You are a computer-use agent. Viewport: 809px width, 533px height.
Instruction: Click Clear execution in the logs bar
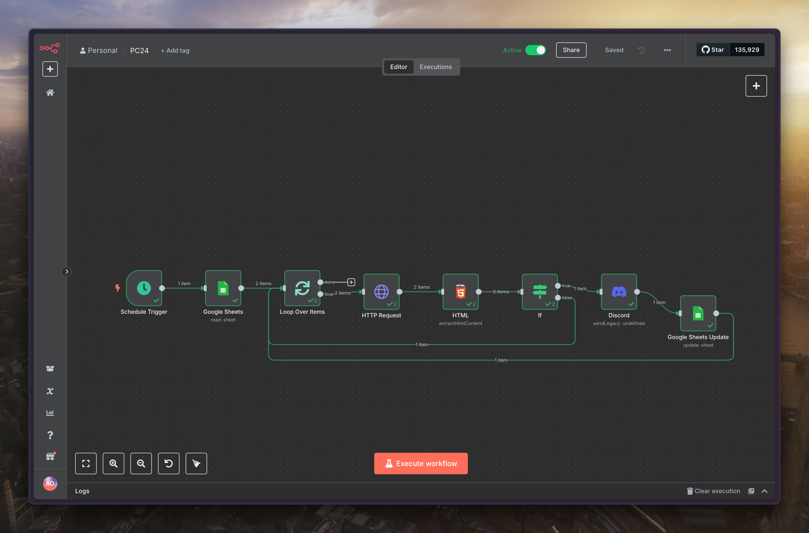[713, 491]
